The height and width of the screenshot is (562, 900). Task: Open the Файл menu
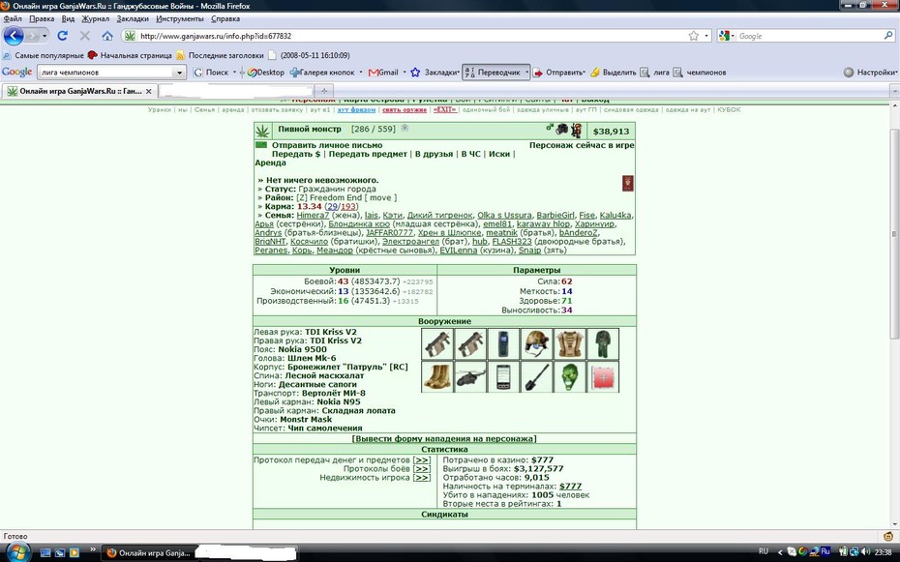(13, 19)
